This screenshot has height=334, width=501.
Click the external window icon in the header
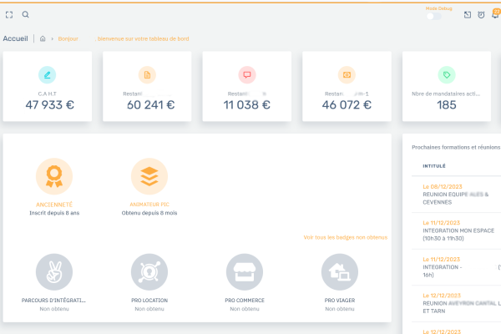pyautogui.click(x=468, y=15)
